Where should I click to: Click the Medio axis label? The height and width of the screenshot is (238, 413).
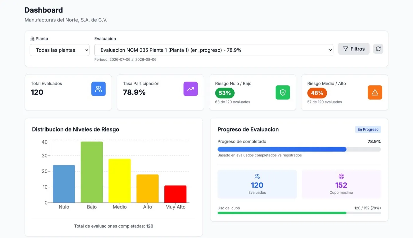pos(120,207)
